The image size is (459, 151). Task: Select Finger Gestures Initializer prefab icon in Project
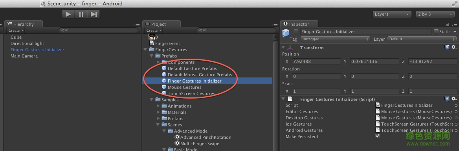(164, 81)
